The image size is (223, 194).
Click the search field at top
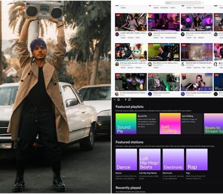click(183, 3)
